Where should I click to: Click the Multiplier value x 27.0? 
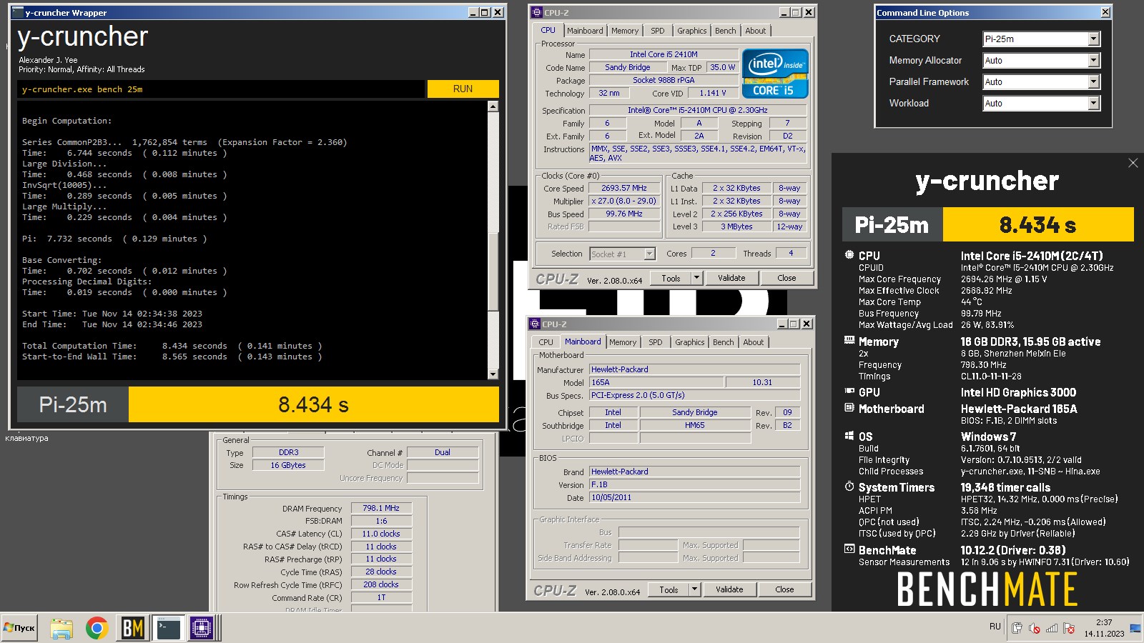pyautogui.click(x=624, y=201)
